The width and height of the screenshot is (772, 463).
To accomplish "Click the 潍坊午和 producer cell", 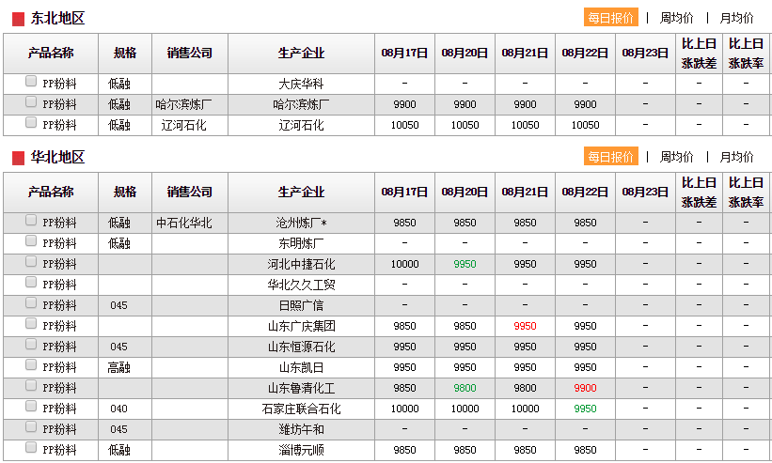I will pyautogui.click(x=301, y=429).
